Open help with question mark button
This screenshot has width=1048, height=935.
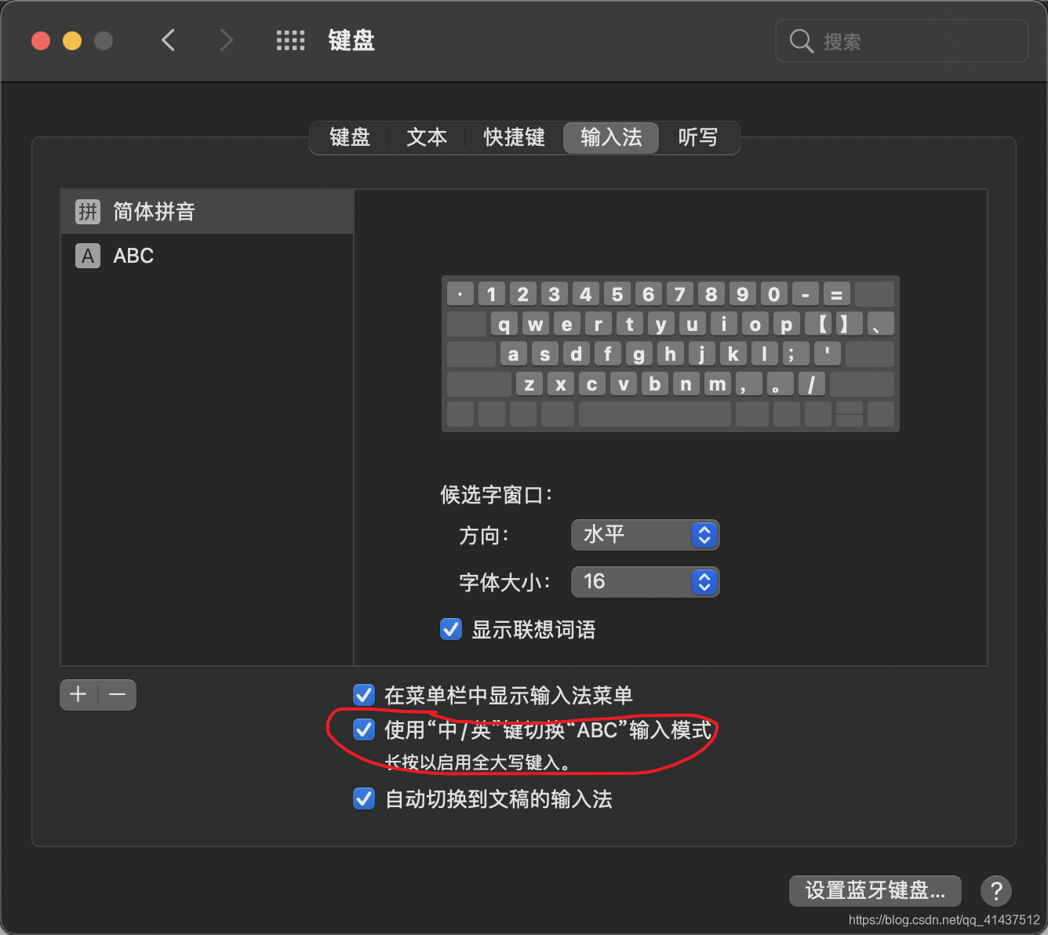point(996,891)
